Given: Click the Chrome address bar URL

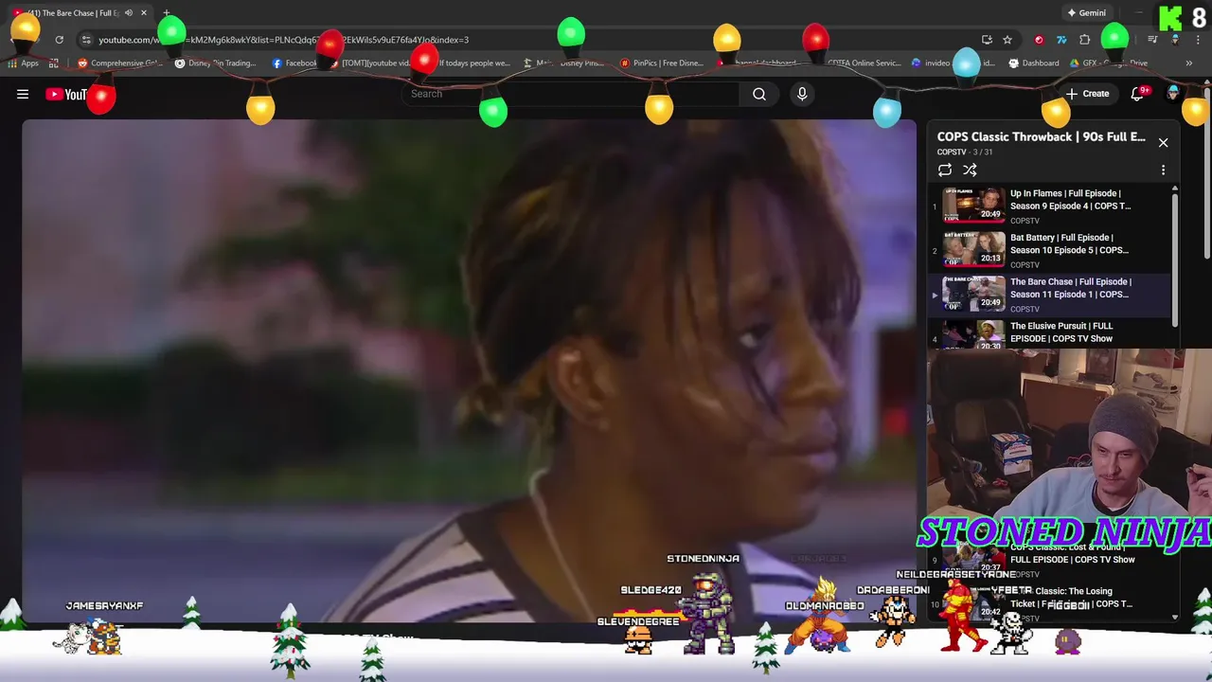Looking at the screenshot, I should tap(284, 40).
